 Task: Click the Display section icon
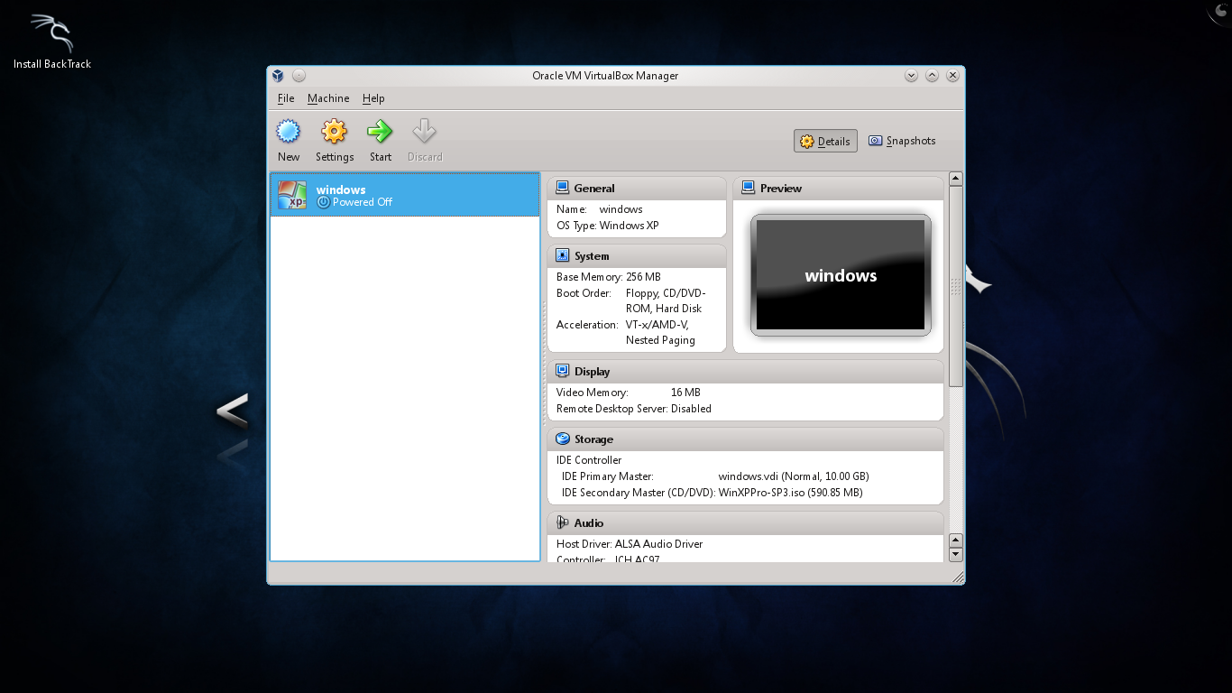pyautogui.click(x=562, y=371)
